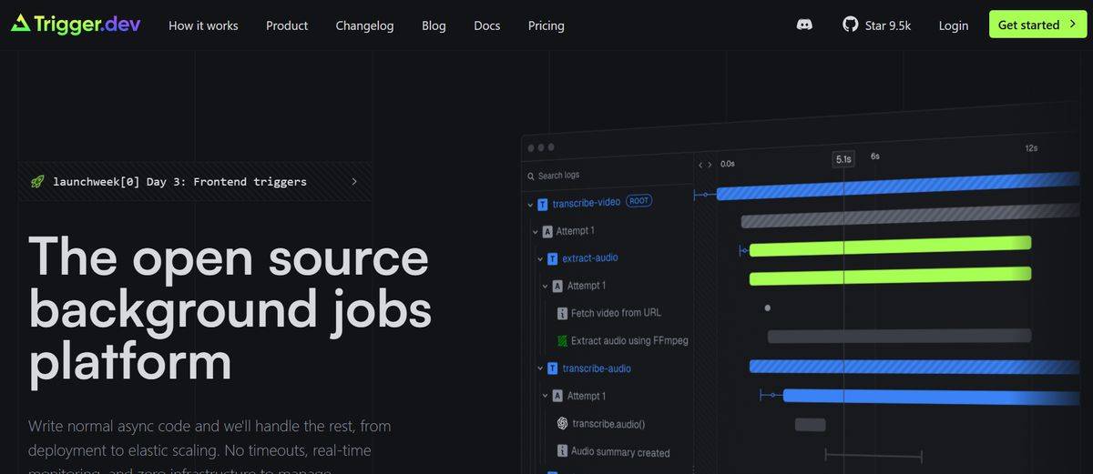Click the gray Extract audio using FFmpeg bar
The width and height of the screenshot is (1093, 474).
(x=899, y=337)
